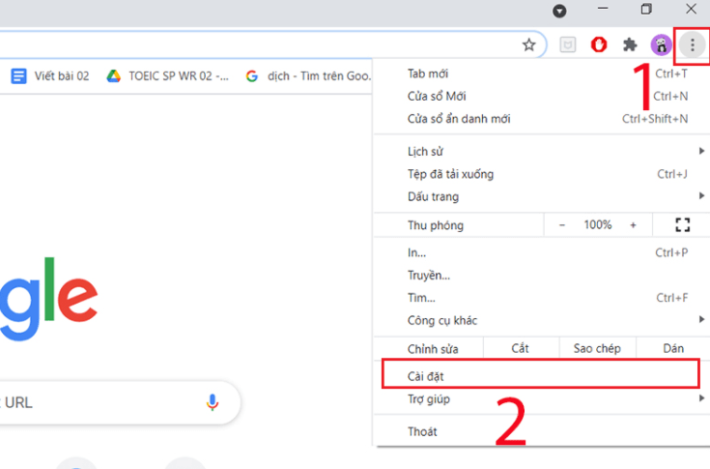The width and height of the screenshot is (710, 469).
Task: Click the Dán button
Action: pyautogui.click(x=673, y=348)
